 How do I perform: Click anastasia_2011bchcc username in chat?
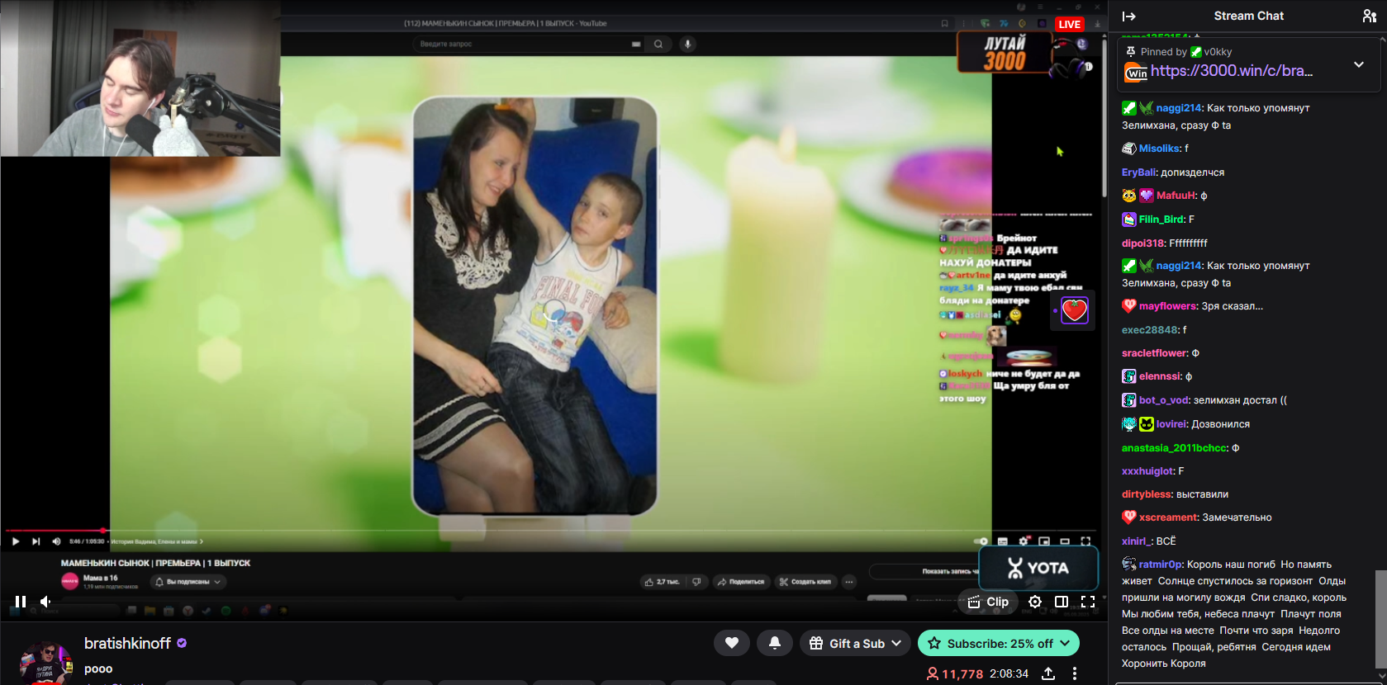[1175, 448]
